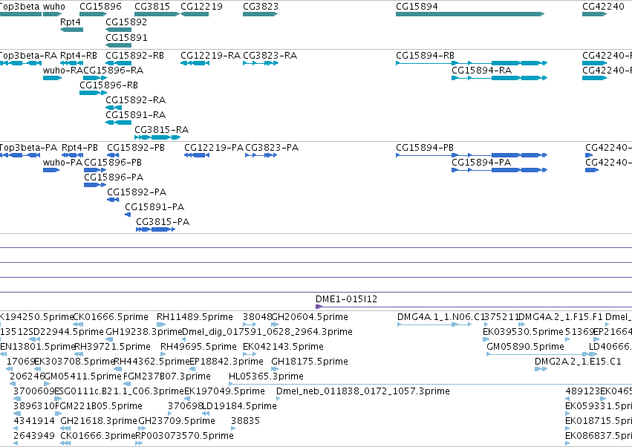
Task: Click transcript CG15894-RB label
Action: coord(426,56)
